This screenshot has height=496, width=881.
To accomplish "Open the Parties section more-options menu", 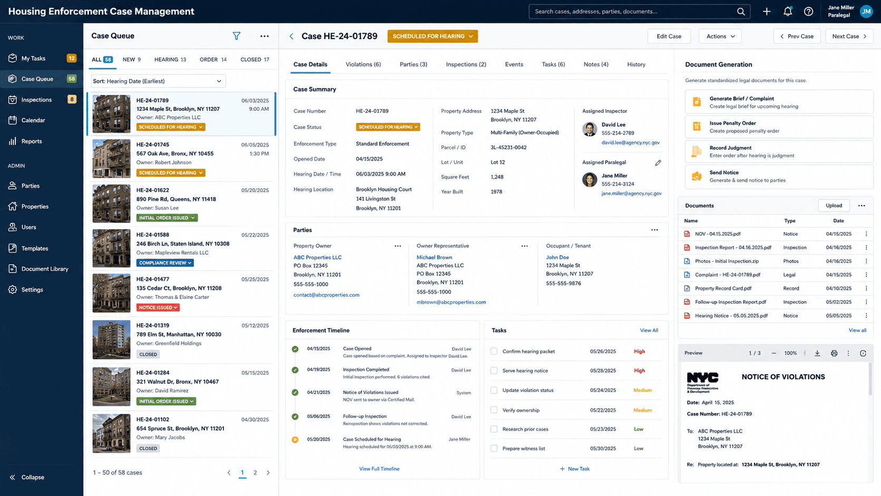I will coord(654,230).
